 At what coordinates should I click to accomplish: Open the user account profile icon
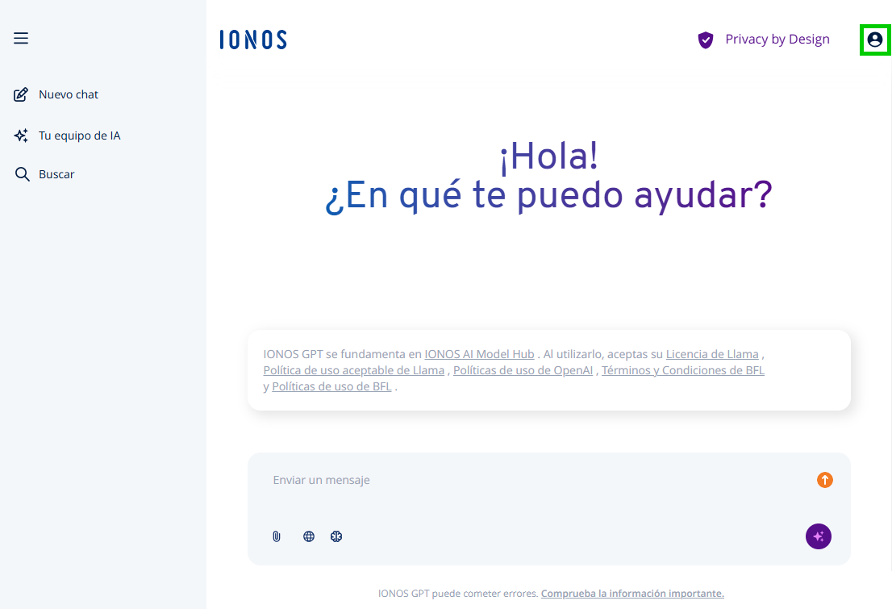click(875, 40)
